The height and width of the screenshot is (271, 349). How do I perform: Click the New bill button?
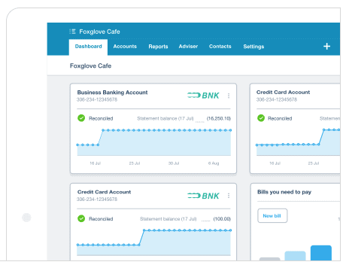(x=272, y=216)
